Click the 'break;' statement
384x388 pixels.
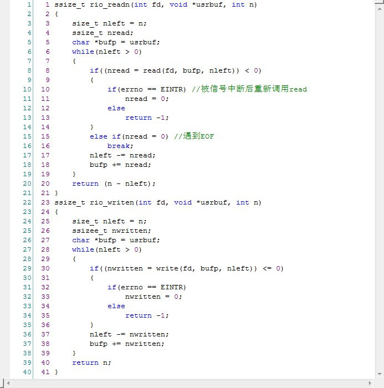[120, 146]
